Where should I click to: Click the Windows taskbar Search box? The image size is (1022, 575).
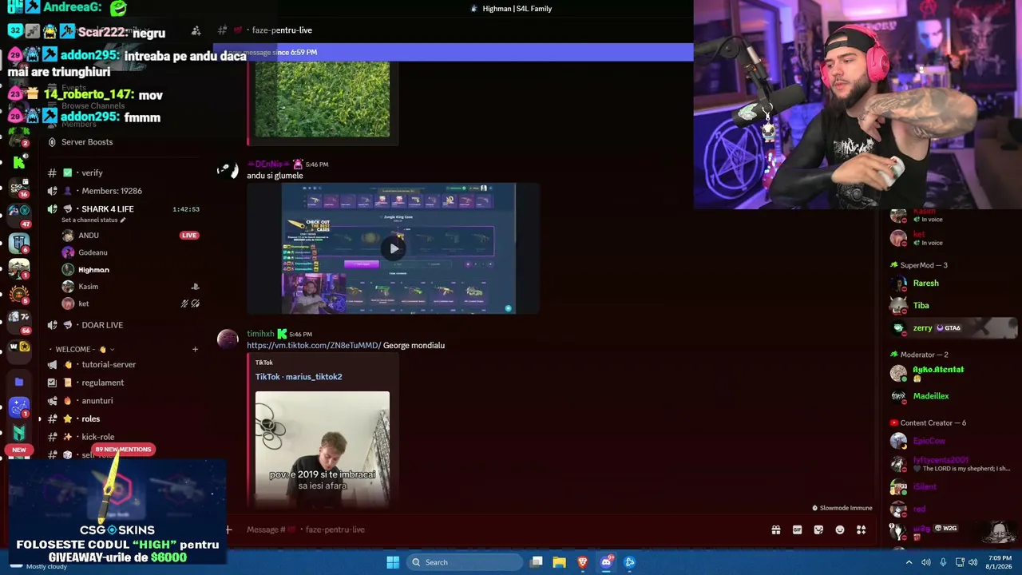pos(465,562)
